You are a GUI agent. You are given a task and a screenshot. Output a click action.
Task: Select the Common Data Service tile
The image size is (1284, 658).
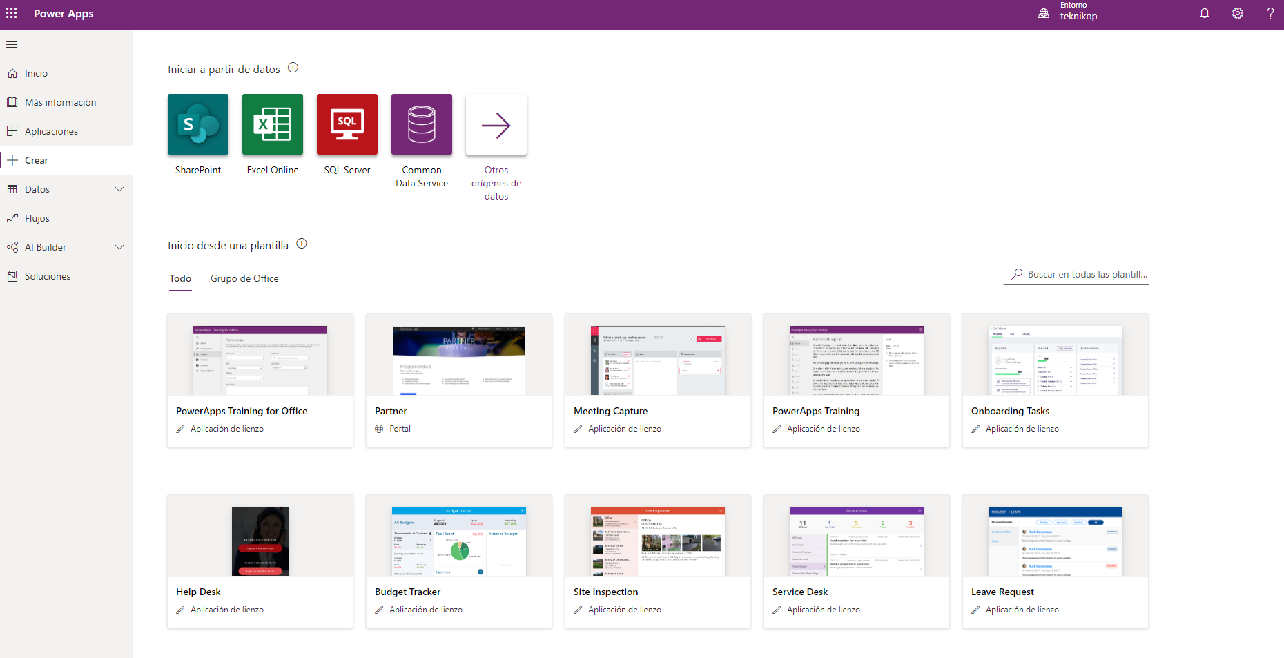point(422,124)
